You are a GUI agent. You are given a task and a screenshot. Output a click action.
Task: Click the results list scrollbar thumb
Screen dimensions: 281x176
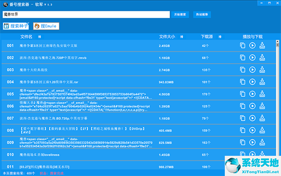point(278,45)
